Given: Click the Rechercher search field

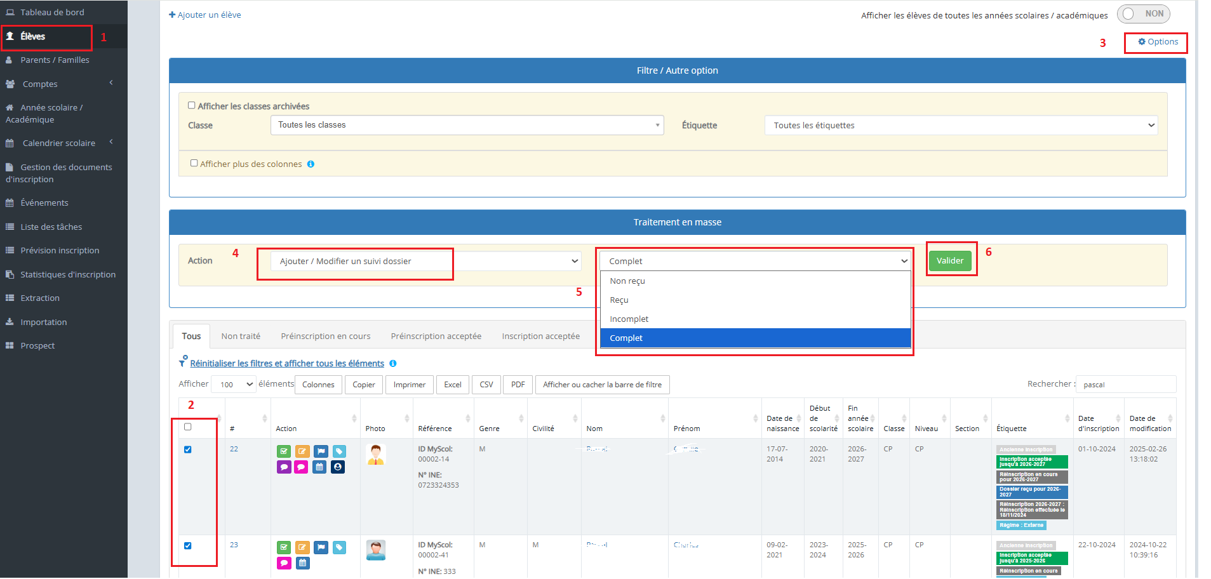Looking at the screenshot, I should point(1125,384).
